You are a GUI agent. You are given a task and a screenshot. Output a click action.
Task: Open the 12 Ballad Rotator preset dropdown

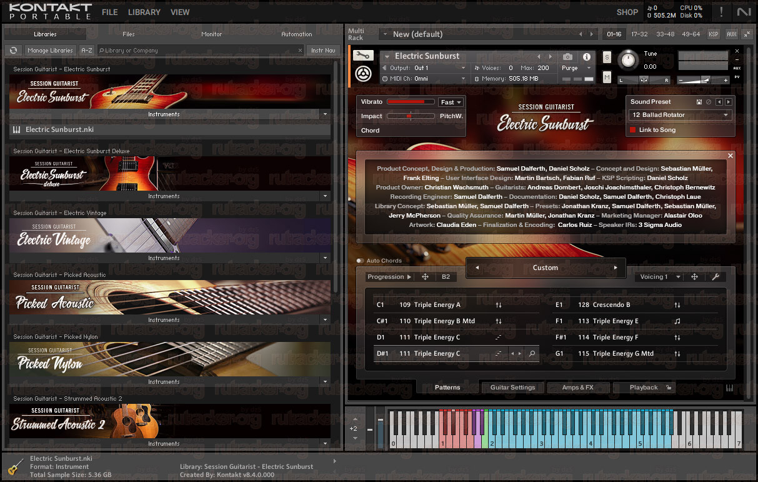[680, 115]
